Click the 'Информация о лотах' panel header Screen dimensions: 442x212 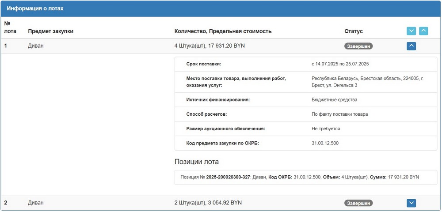coord(35,8)
